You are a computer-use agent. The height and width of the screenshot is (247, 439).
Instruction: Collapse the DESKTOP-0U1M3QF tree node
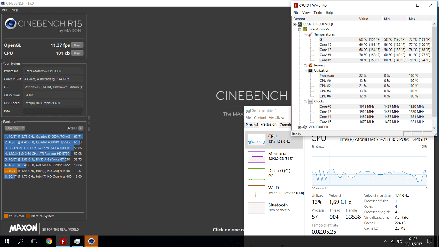(294, 24)
